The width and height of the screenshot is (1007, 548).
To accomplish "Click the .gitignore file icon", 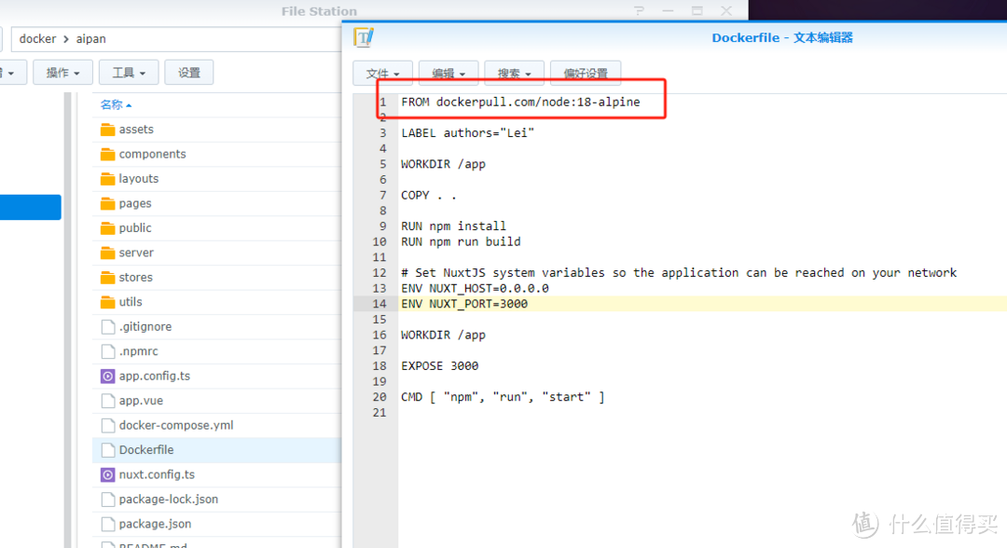I will [x=107, y=327].
